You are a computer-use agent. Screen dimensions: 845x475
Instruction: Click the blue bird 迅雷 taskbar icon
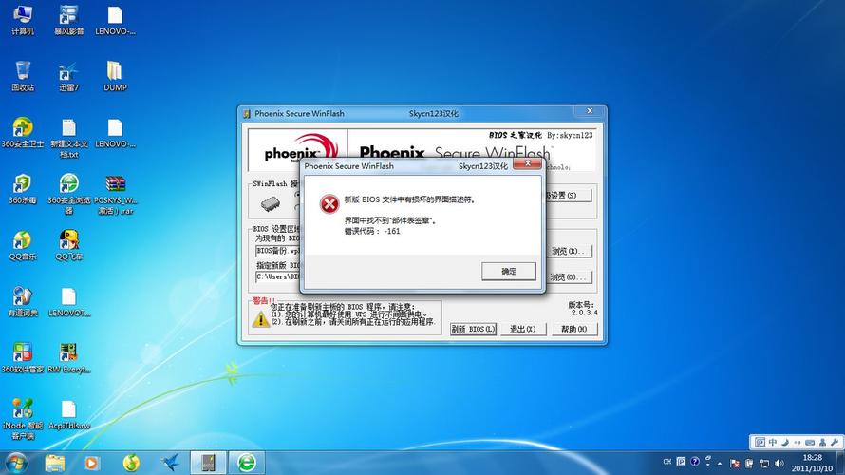[170, 463]
